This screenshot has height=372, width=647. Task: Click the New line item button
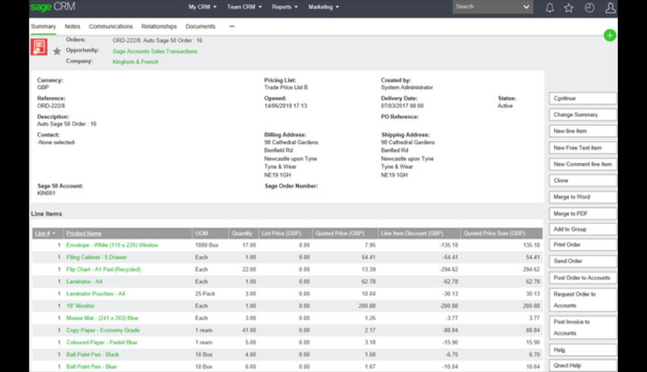[x=583, y=131]
